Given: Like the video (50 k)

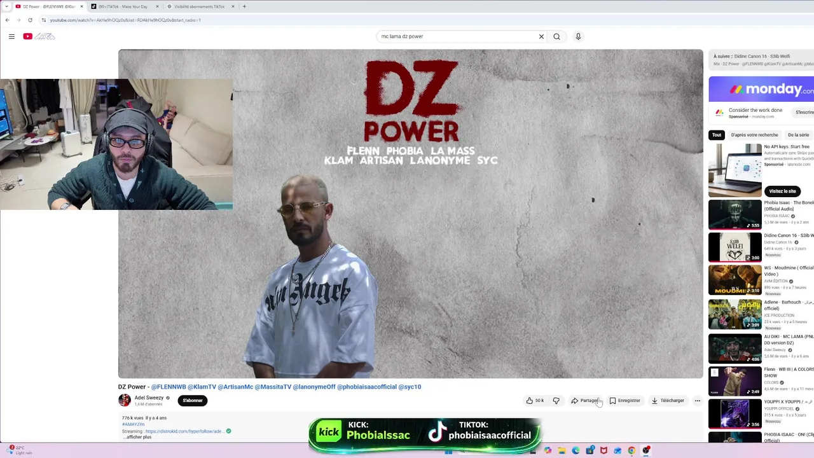Looking at the screenshot, I should (x=535, y=401).
